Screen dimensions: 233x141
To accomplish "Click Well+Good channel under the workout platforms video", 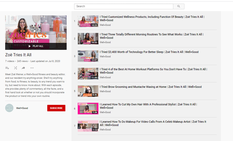I will point(105,77).
